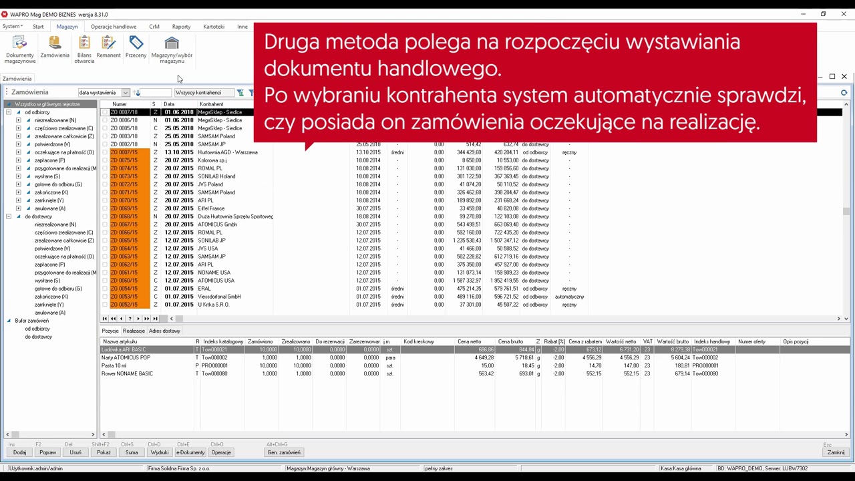Click the search field beside sort arrows
This screenshot has width=855, height=481.
click(156, 93)
